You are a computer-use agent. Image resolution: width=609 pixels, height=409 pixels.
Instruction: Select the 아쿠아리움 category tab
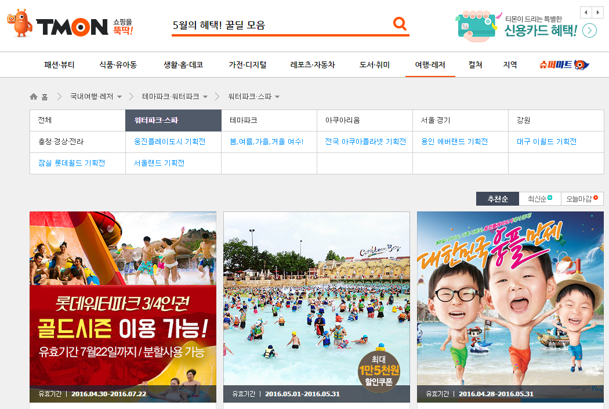[365, 120]
